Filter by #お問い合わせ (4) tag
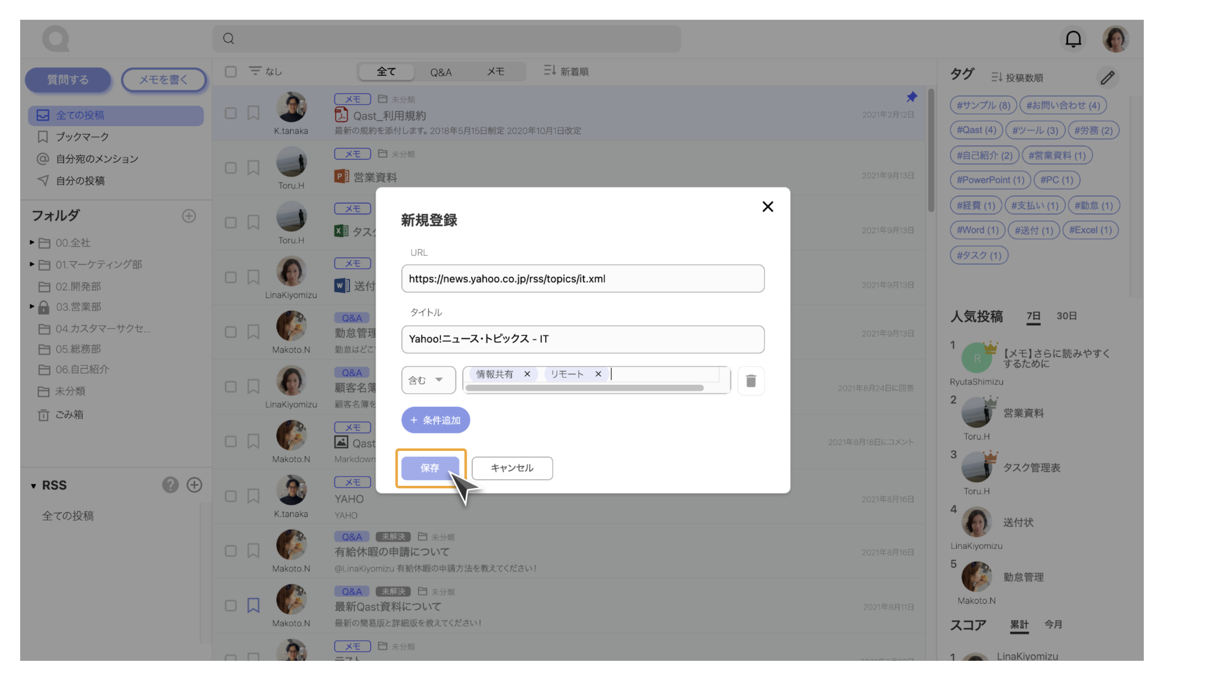Image resolution: width=1211 pixels, height=681 pixels. pos(1063,105)
